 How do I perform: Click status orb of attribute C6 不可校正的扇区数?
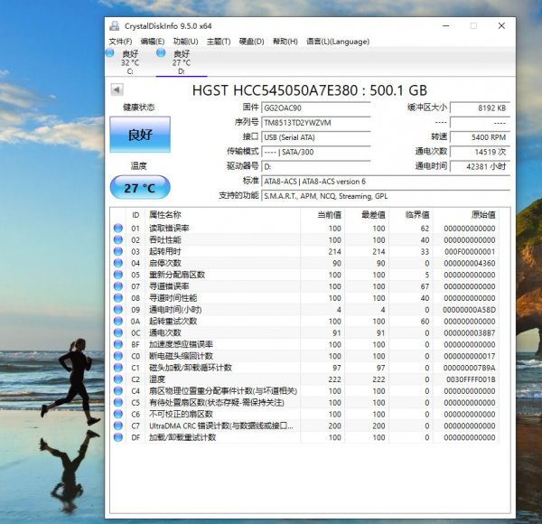tap(118, 414)
